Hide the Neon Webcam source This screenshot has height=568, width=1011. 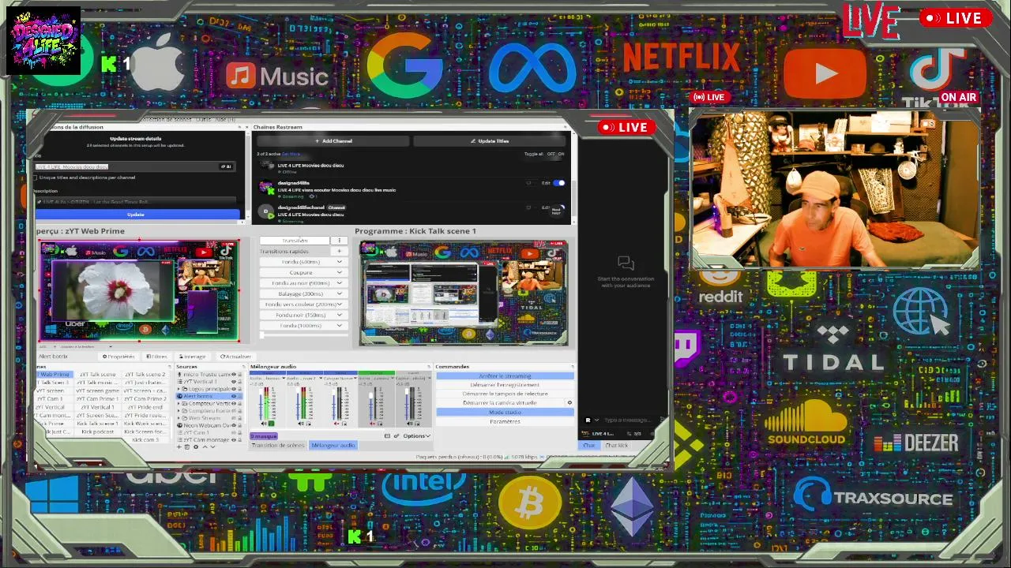[x=234, y=425]
